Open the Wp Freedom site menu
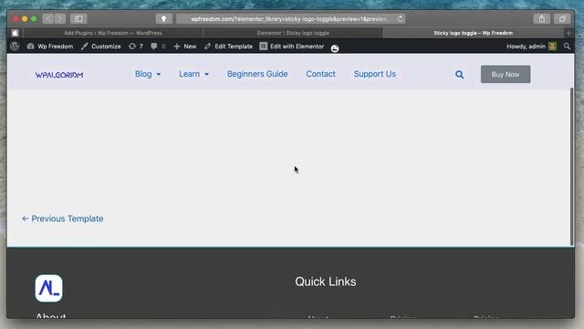 point(50,47)
